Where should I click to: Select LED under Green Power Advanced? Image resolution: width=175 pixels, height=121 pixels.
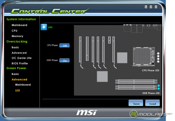(x=17, y=90)
